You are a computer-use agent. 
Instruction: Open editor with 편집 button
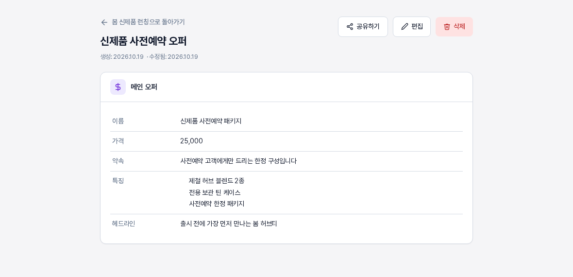click(412, 27)
